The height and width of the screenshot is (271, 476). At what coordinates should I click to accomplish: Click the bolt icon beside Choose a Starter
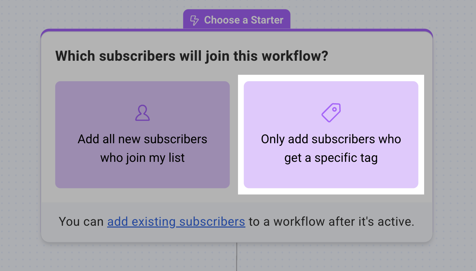pos(195,20)
